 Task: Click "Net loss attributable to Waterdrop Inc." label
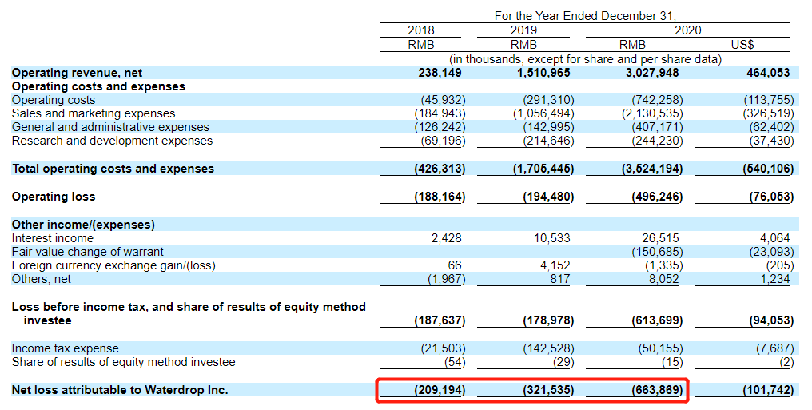point(120,390)
